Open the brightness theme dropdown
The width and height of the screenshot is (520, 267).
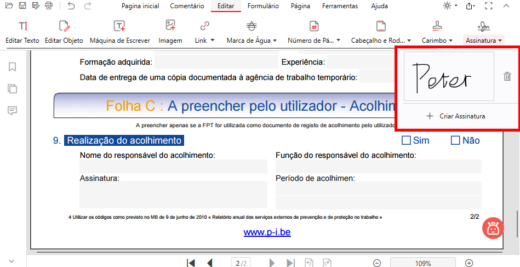coord(456,5)
